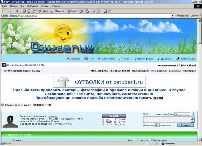Open the Edit button dropdown arrow
The width and height of the screenshot is (202, 146).
tap(101, 11)
